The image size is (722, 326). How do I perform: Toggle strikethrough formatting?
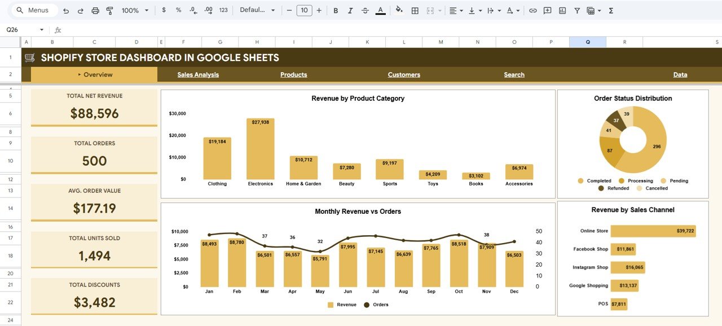point(365,10)
